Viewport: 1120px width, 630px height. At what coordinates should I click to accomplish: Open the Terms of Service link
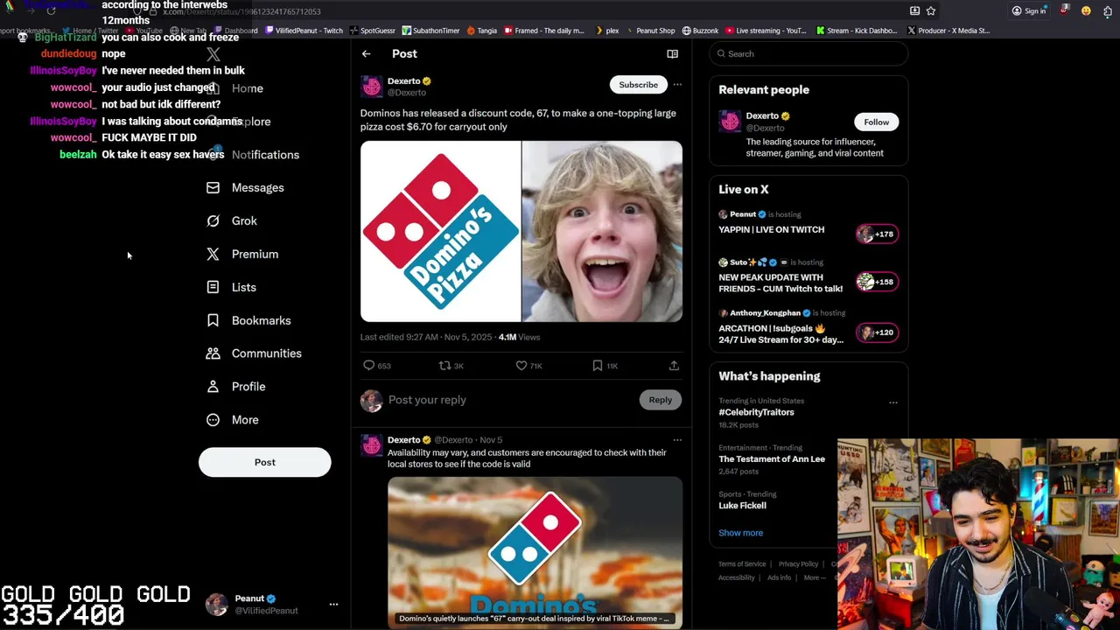(742, 564)
